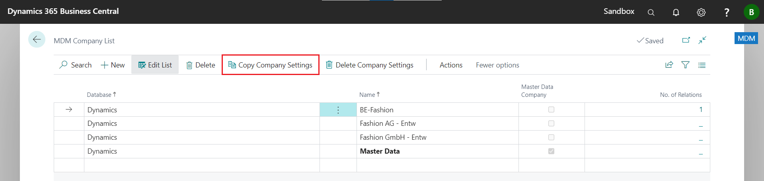Image resolution: width=764 pixels, height=181 pixels.
Task: Toggle Master Data Company checkbox for BE-Fashion
Action: [551, 110]
